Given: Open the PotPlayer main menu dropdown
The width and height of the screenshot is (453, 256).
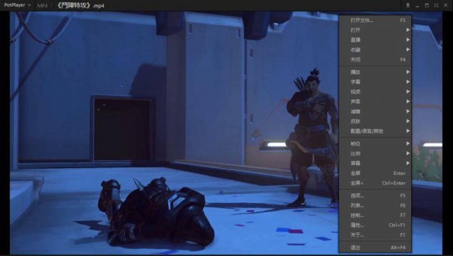Looking at the screenshot, I should (17, 5).
